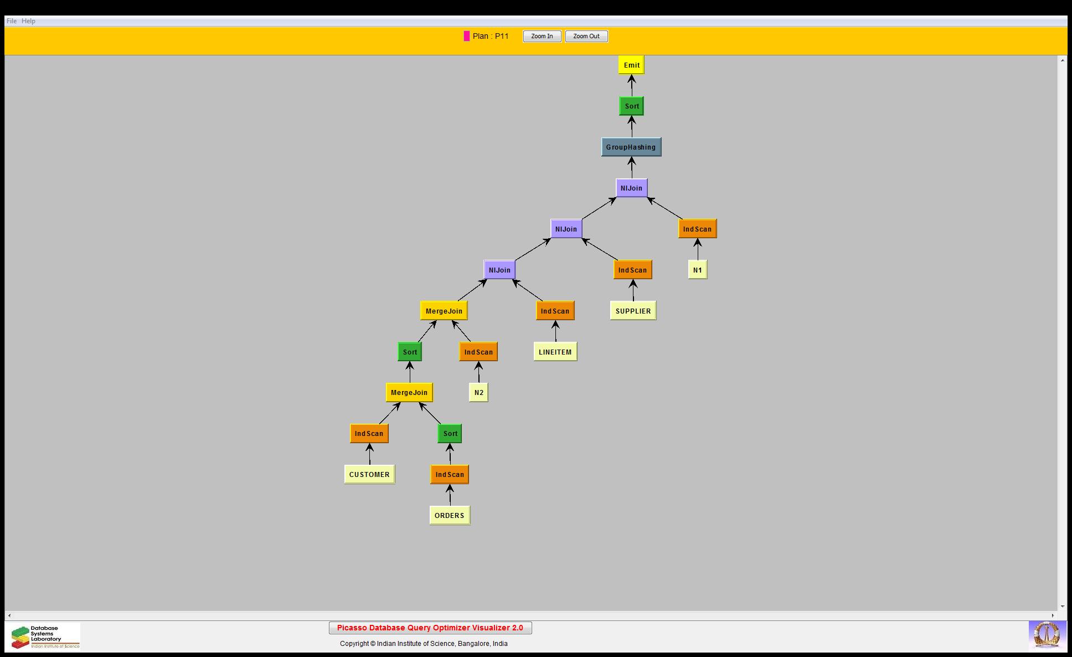
Task: Open the Help menu
Action: [x=28, y=21]
